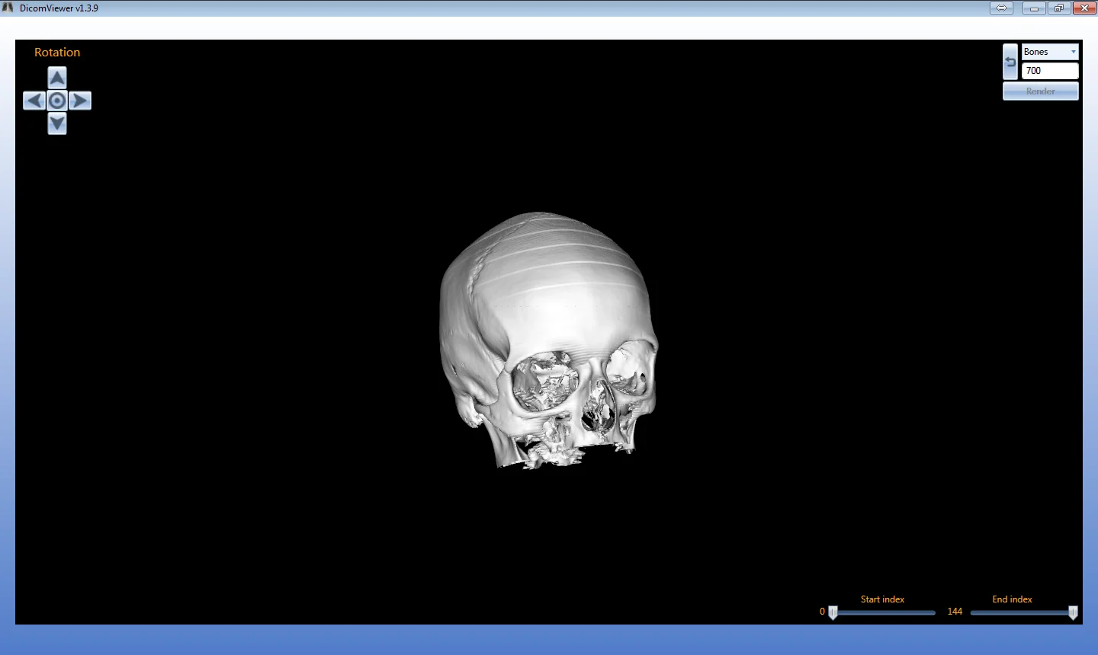Image resolution: width=1098 pixels, height=655 pixels.
Task: Reset rotation using the center circle button
Action: coord(57,101)
